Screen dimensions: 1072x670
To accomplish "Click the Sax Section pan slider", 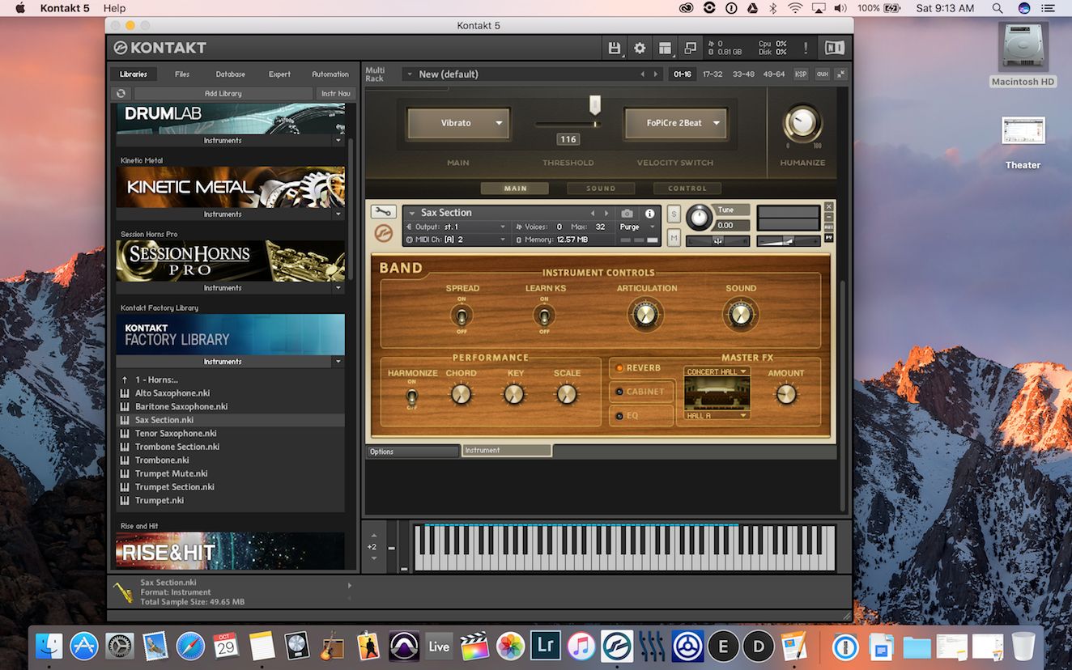I will (717, 240).
